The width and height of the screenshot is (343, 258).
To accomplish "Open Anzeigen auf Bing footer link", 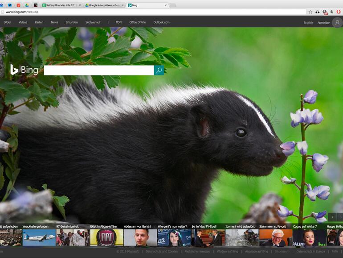I will coord(257,251).
